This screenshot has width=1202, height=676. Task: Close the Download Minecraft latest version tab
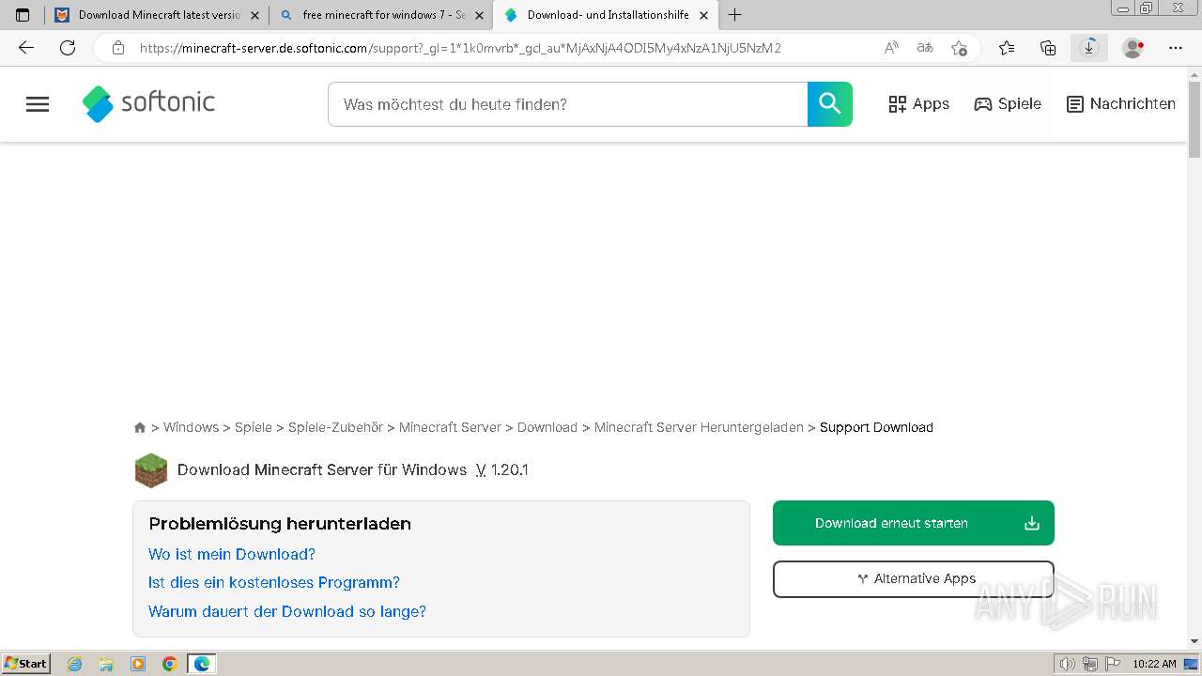tap(254, 15)
